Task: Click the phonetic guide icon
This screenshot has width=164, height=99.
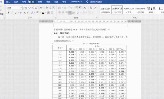Action: tap(50, 8)
